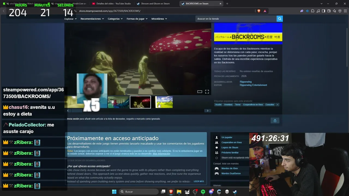Open Steam from the taskbar
349x196 pixels.
click(x=235, y=192)
